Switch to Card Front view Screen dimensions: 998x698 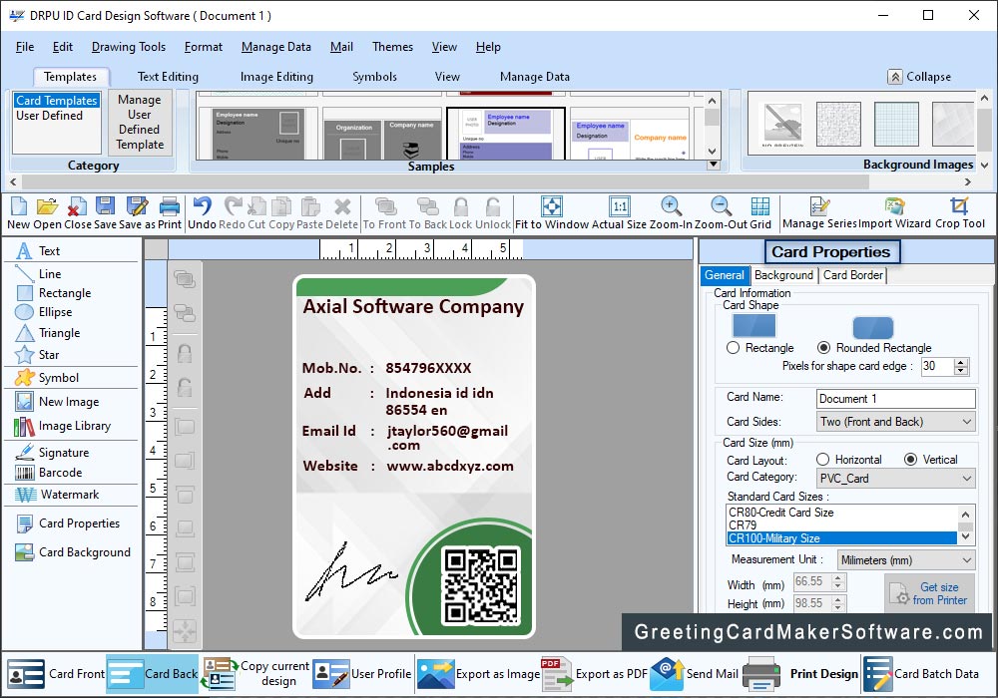coord(55,674)
